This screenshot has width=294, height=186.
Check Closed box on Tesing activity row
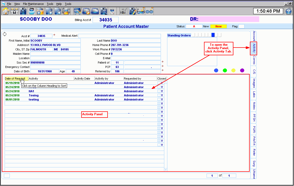point(159,95)
